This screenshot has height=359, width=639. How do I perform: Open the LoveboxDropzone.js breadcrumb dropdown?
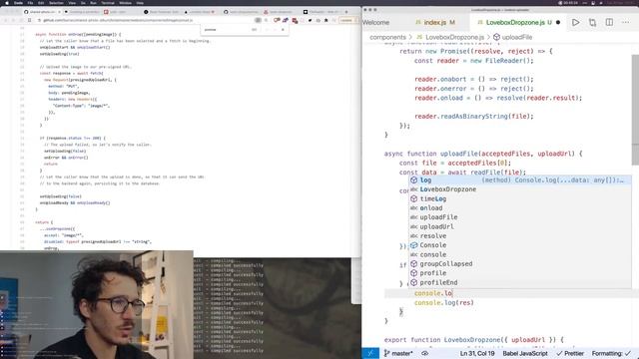(x=454, y=37)
